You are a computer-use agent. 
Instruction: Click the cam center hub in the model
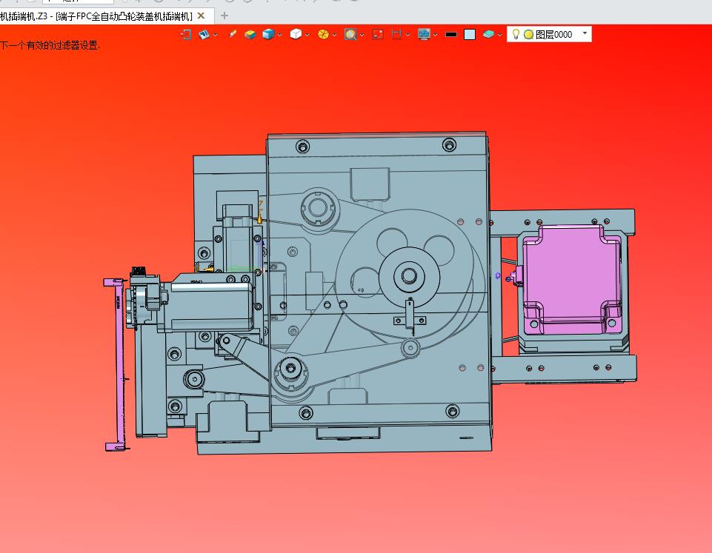click(409, 275)
